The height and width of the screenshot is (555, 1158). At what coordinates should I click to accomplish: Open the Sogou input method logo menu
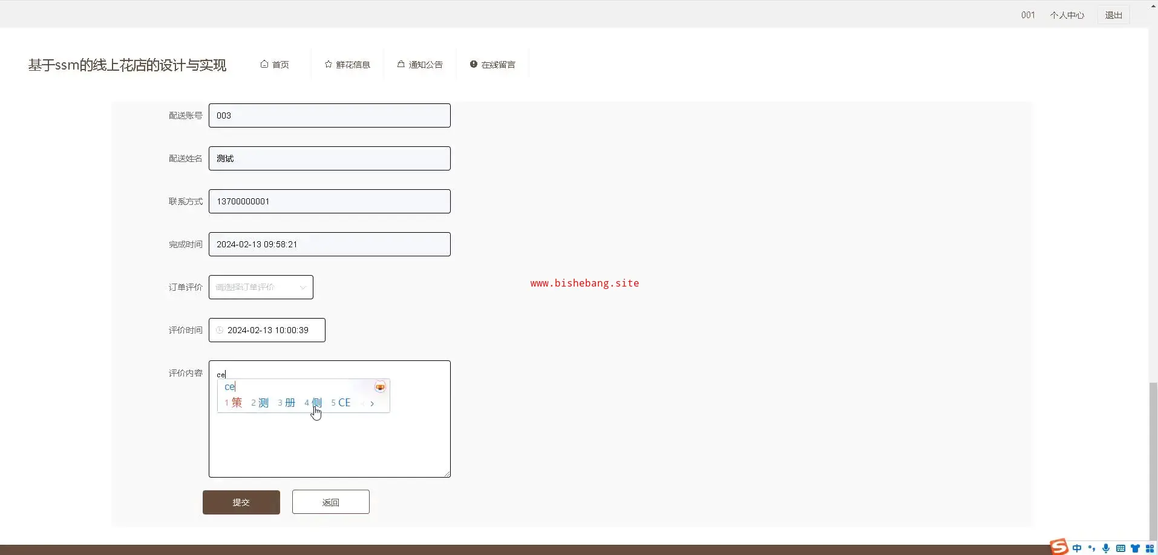point(1059,547)
